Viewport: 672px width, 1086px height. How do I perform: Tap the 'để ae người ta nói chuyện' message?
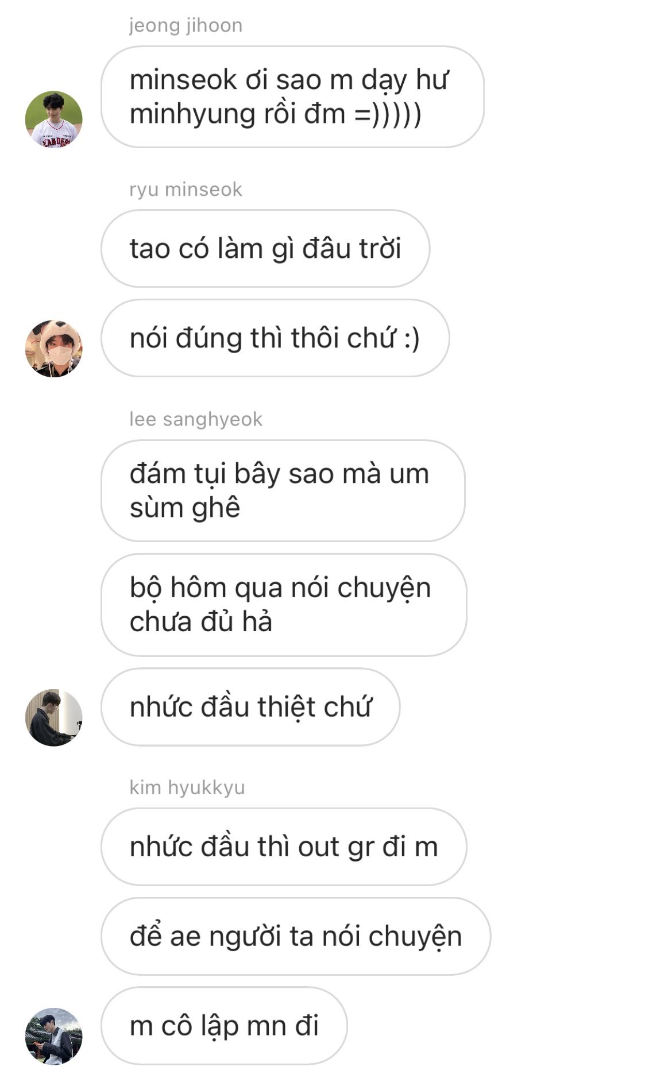[296, 936]
